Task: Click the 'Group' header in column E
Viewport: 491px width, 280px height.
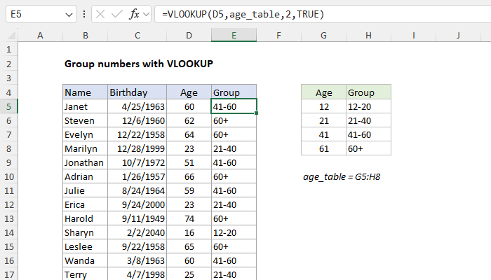Action: click(234, 92)
